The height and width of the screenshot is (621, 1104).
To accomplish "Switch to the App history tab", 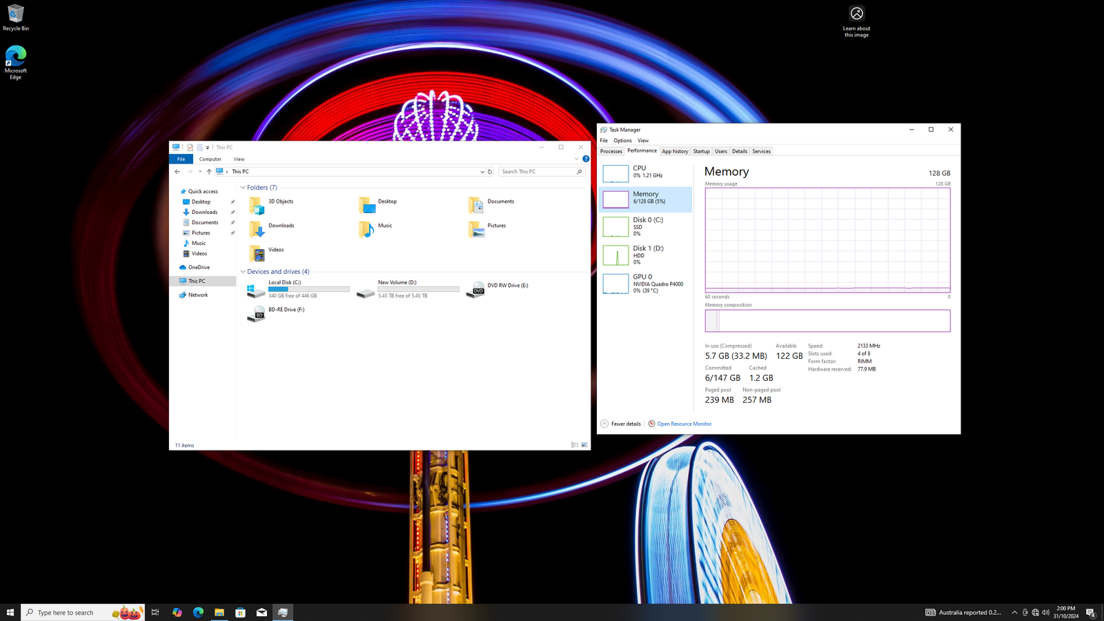I will pyautogui.click(x=675, y=151).
